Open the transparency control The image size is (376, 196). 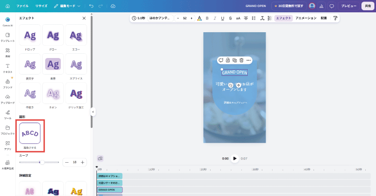coord(270,18)
